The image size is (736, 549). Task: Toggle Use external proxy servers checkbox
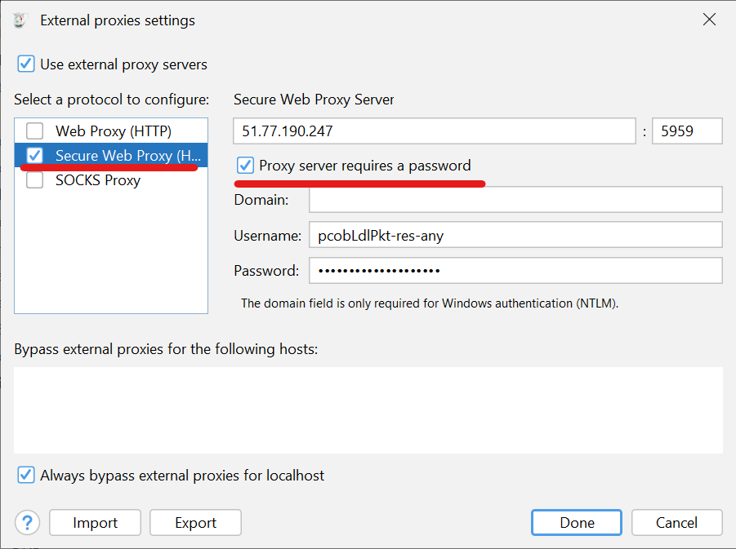pyautogui.click(x=26, y=64)
